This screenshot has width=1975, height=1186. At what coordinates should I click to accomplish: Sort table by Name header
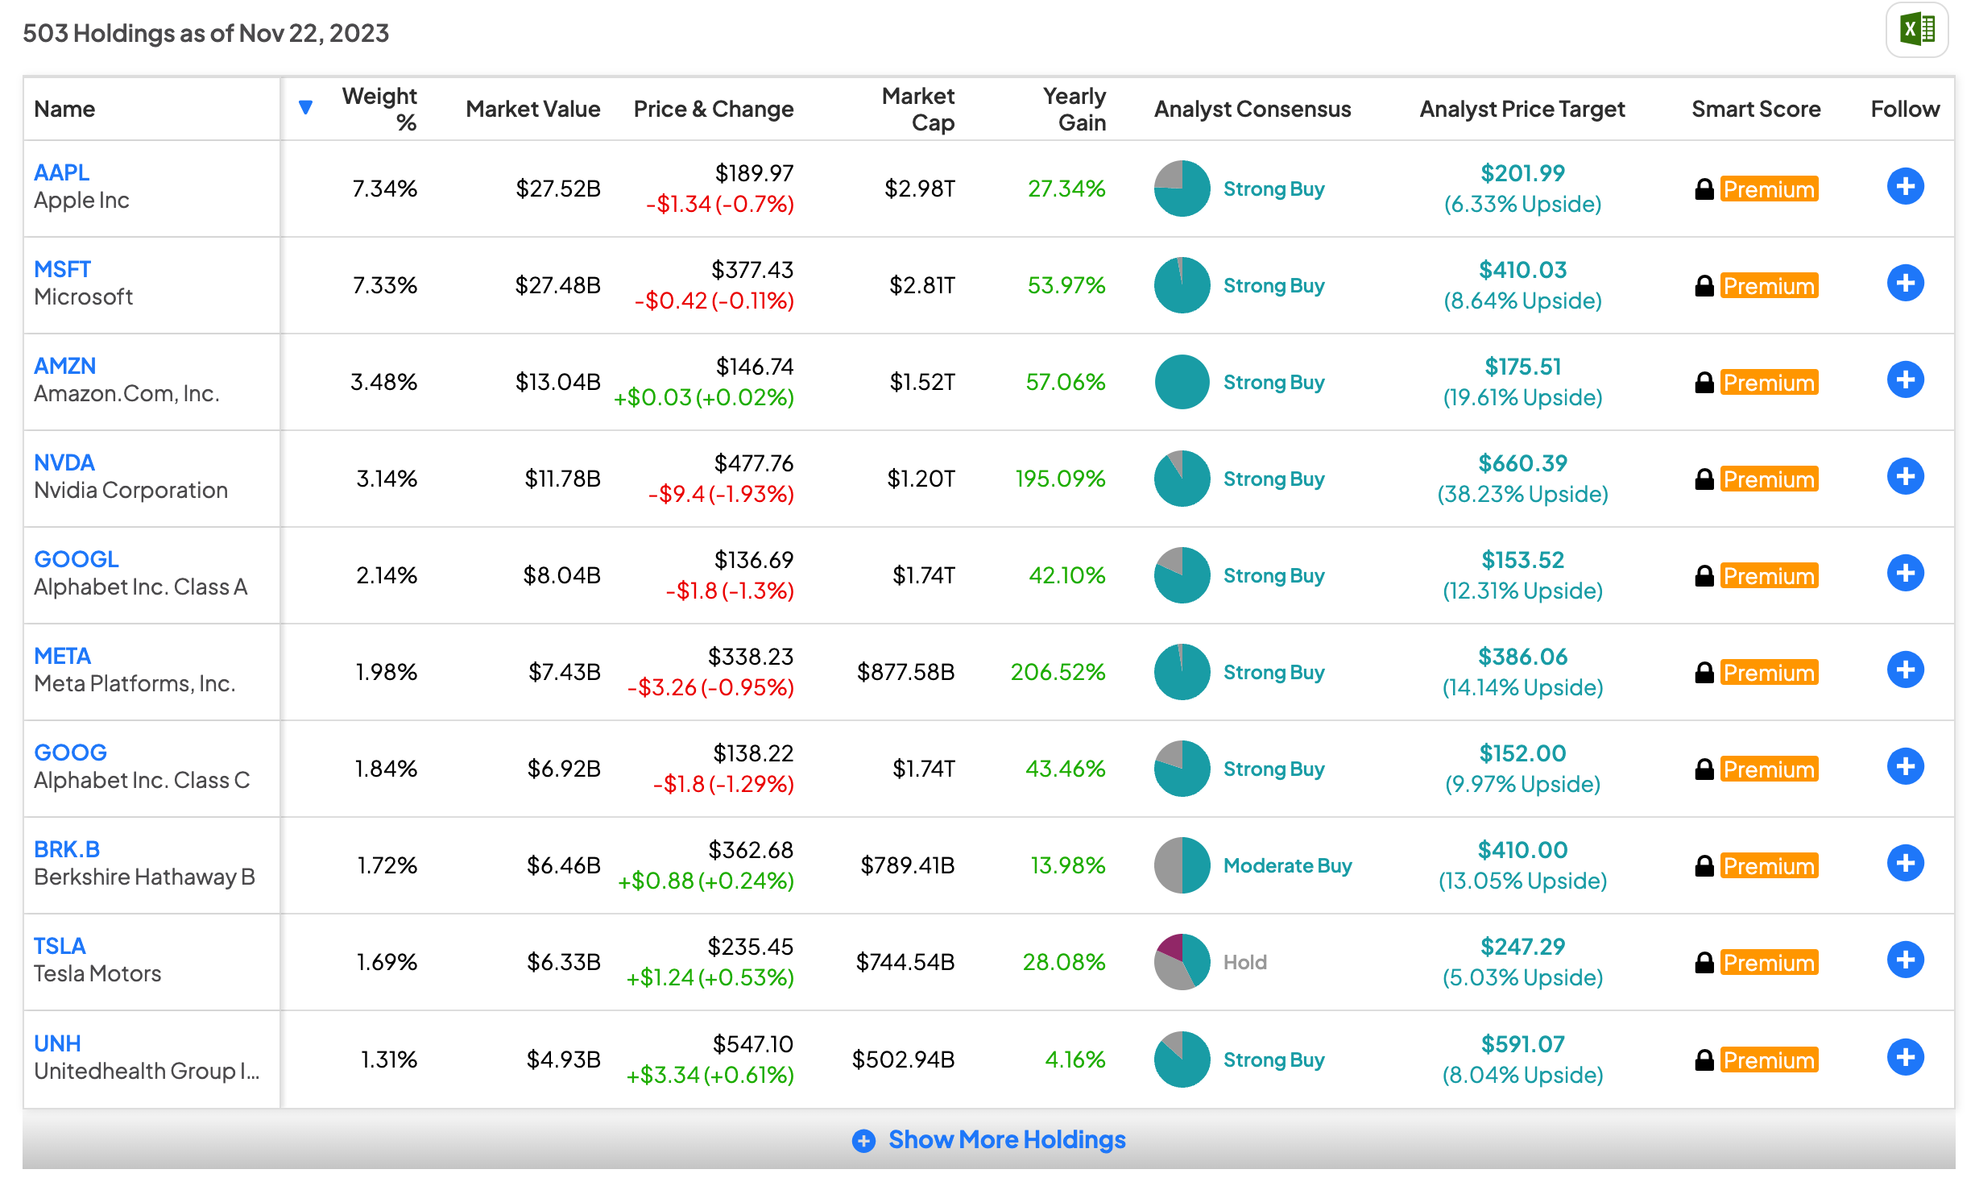[x=64, y=109]
